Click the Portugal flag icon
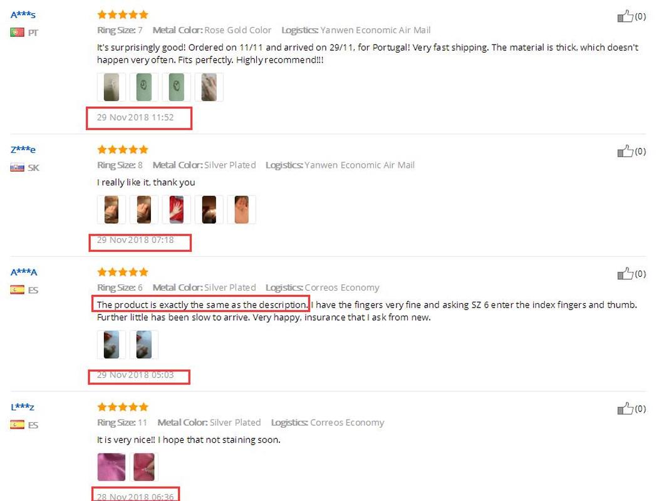Screen dimensions: 664x501 pos(17,33)
